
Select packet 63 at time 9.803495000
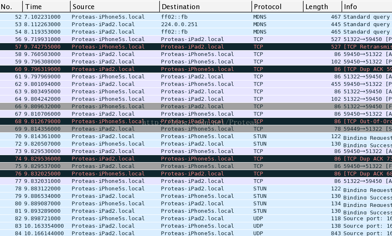[x=196, y=92]
